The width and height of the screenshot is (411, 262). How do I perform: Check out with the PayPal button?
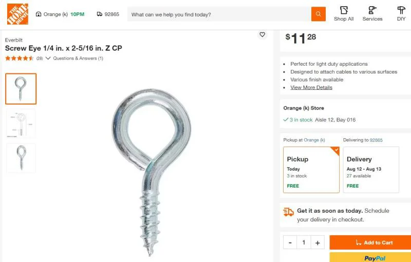coord(370,257)
